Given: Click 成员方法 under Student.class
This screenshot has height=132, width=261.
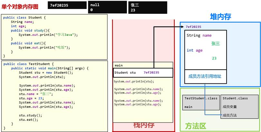Looking at the screenshot, I should pos(230,115).
